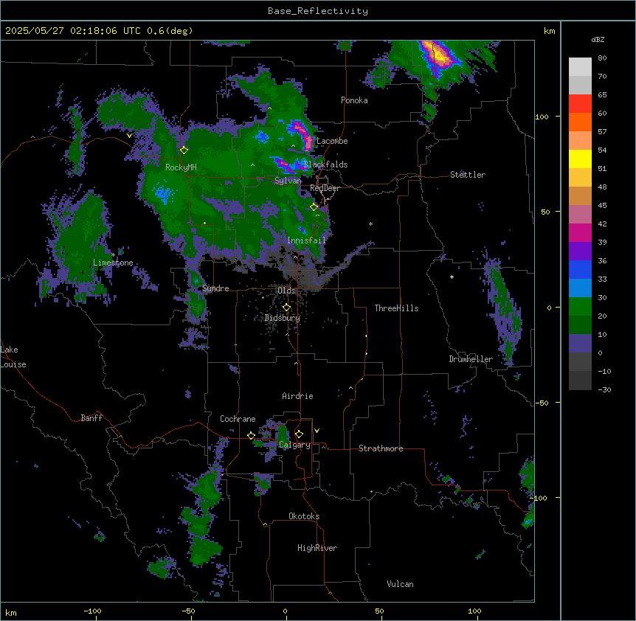636x621 pixels.
Task: Click the Olds city label
Action: pyautogui.click(x=286, y=291)
